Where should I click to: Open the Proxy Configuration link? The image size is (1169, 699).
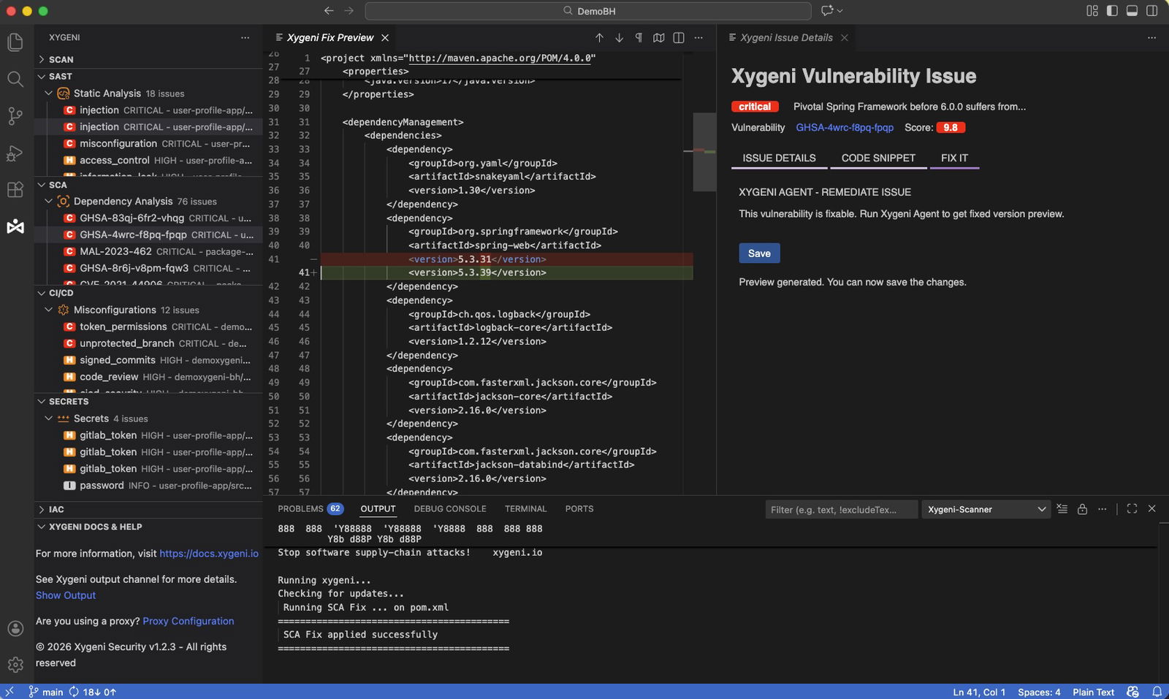click(188, 621)
